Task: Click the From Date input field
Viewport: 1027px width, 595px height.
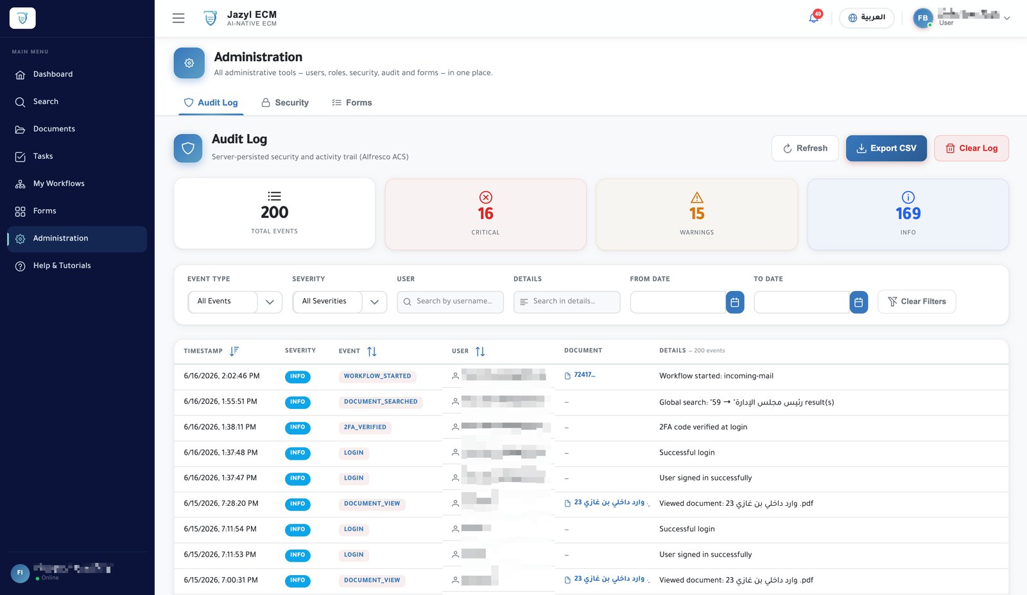Action: pos(678,302)
